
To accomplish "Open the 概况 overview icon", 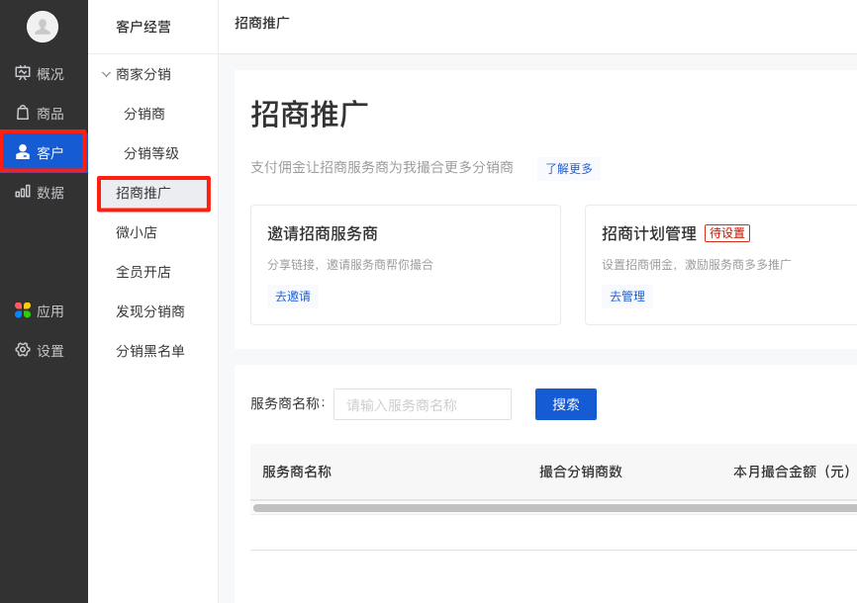I will coord(23,73).
